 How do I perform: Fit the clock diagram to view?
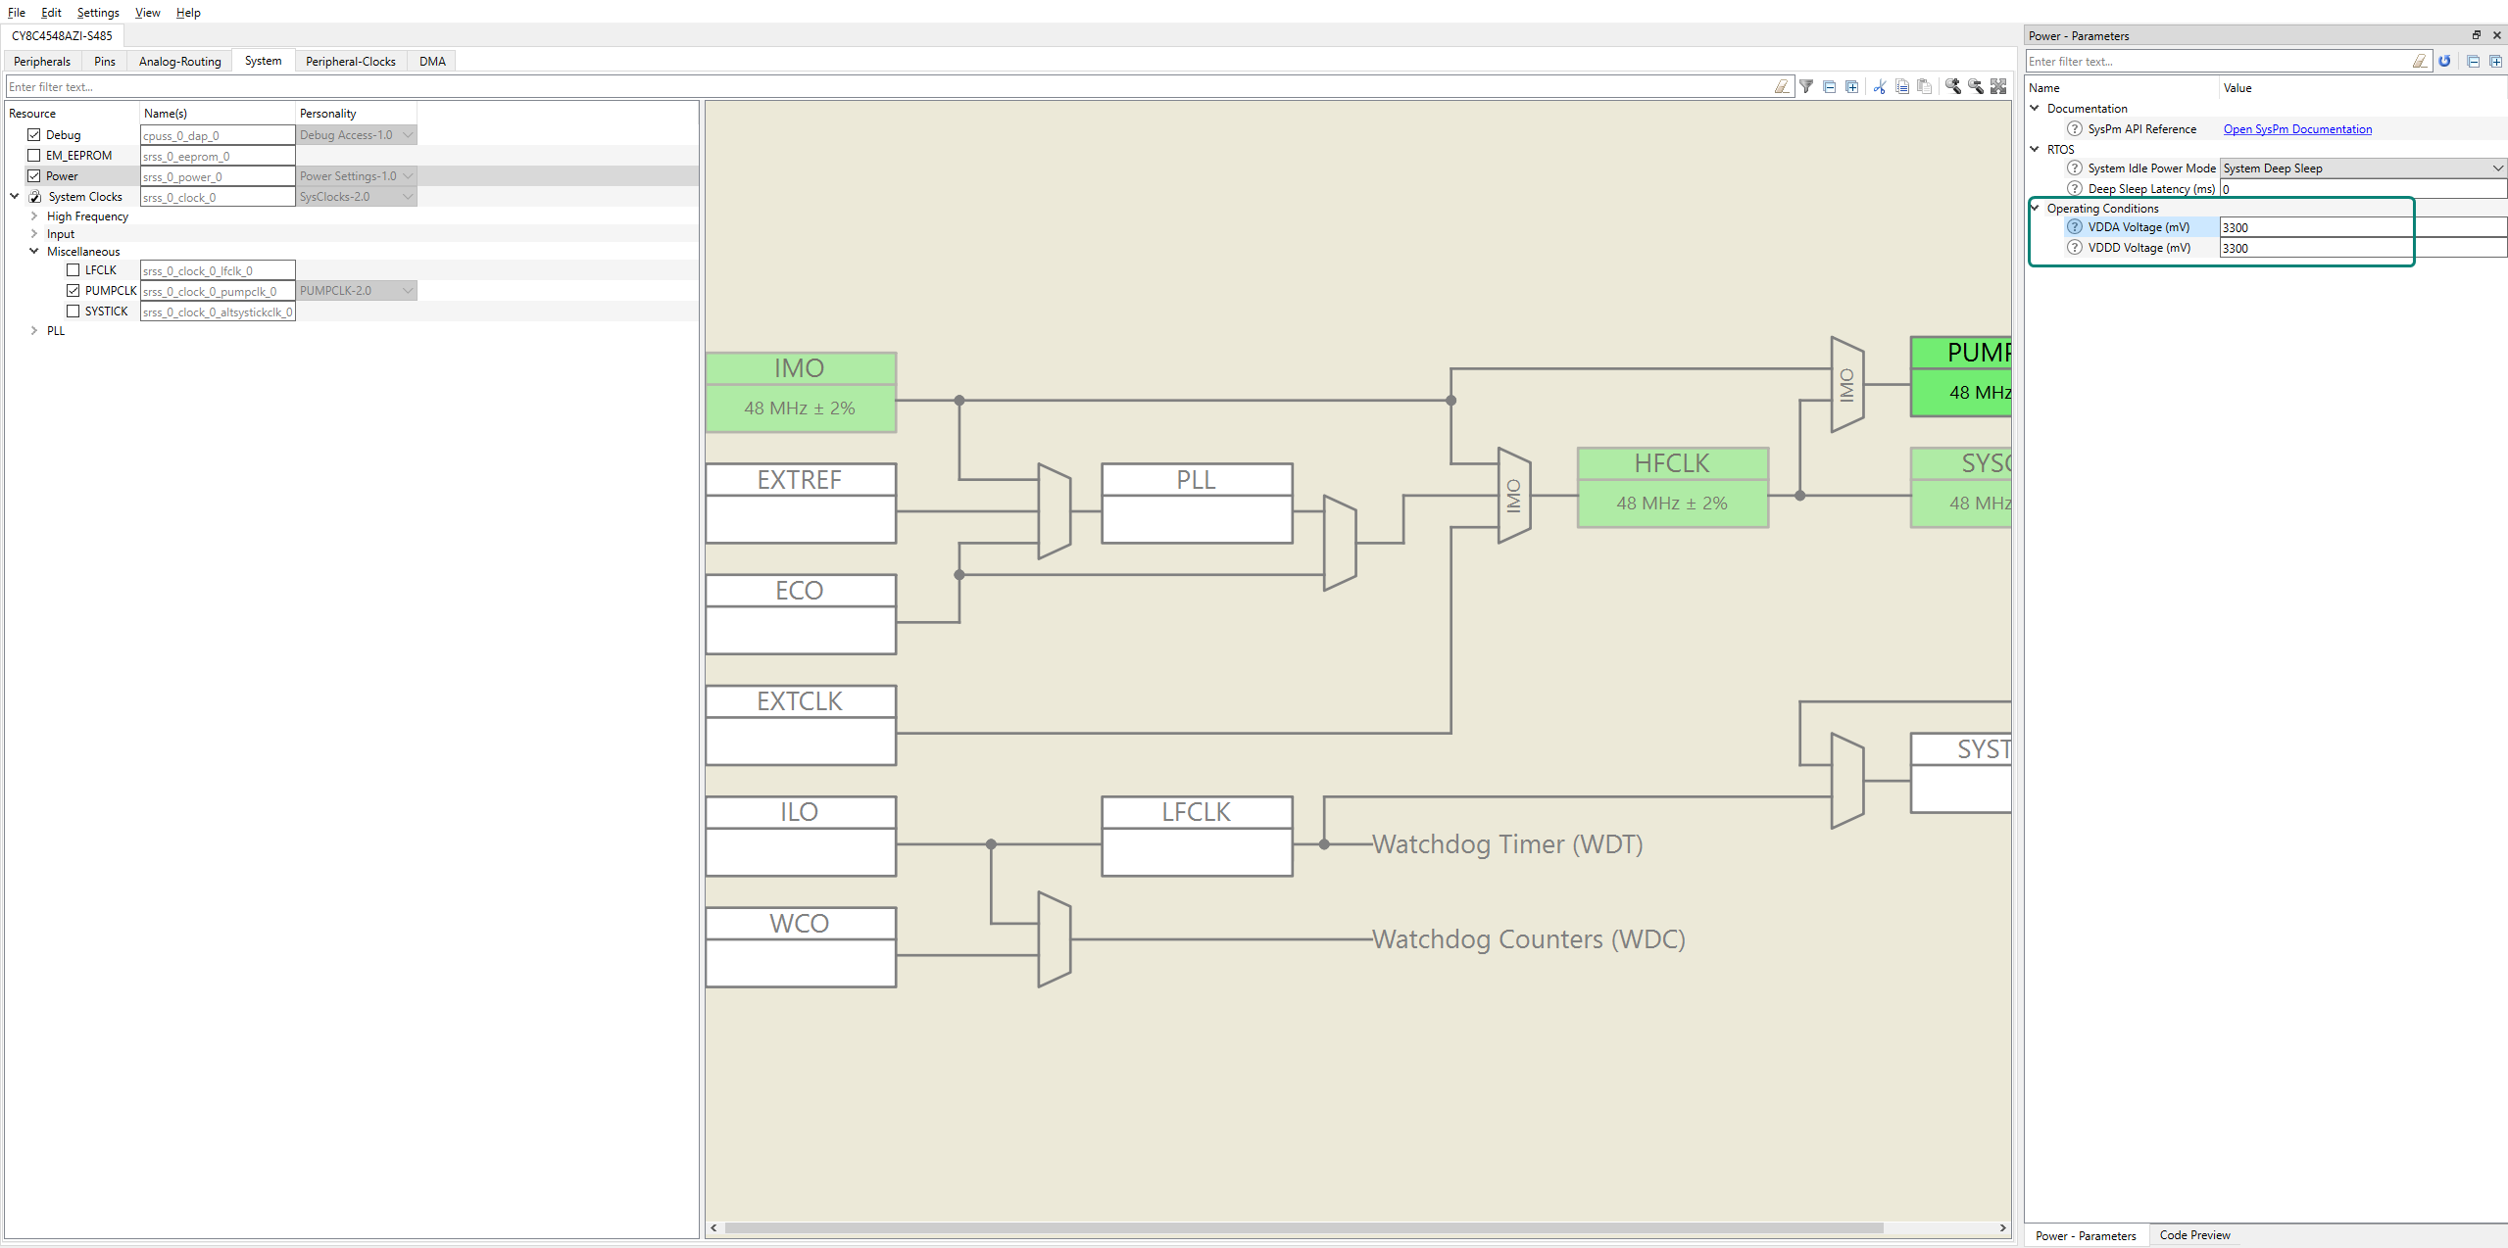click(x=1998, y=87)
